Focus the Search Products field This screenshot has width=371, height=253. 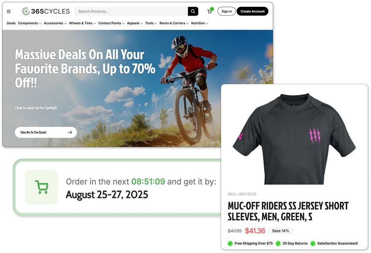[x=131, y=11]
